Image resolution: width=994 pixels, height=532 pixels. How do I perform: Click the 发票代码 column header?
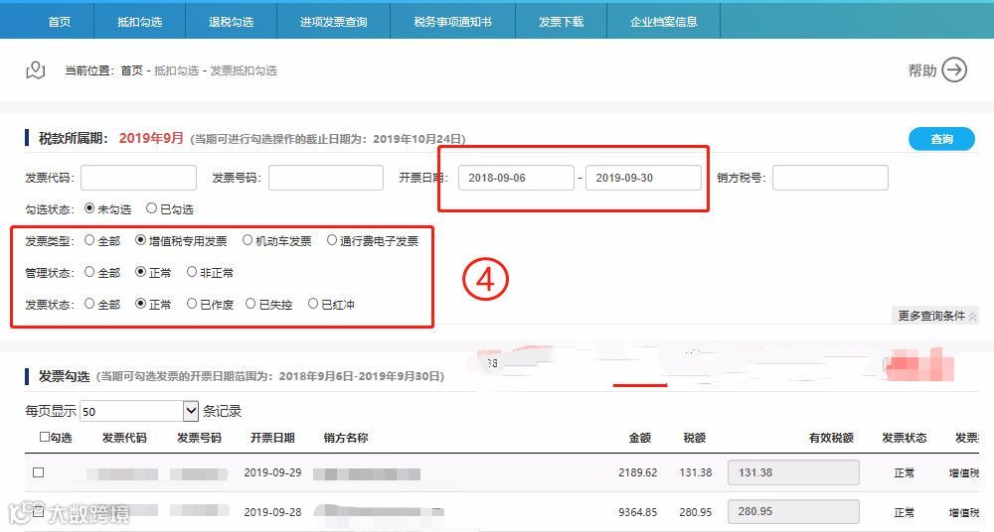point(124,438)
